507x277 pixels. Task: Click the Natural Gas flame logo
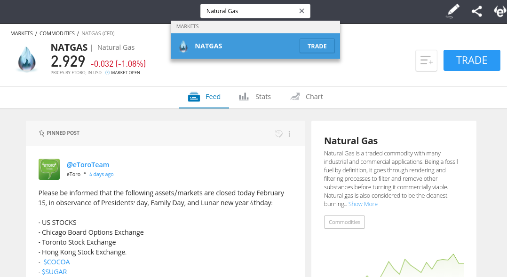tap(27, 59)
